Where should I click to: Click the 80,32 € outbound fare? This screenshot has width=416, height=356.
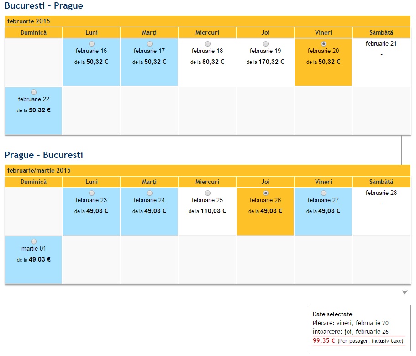(213, 62)
